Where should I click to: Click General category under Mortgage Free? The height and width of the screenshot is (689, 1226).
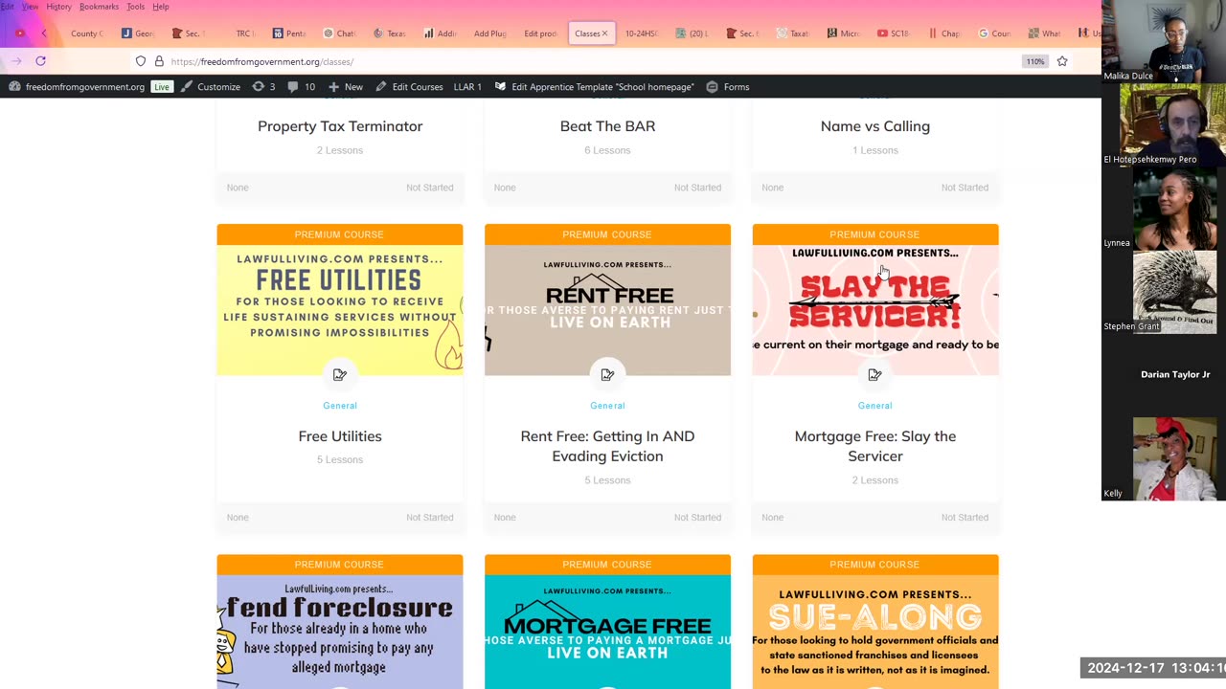874,406
